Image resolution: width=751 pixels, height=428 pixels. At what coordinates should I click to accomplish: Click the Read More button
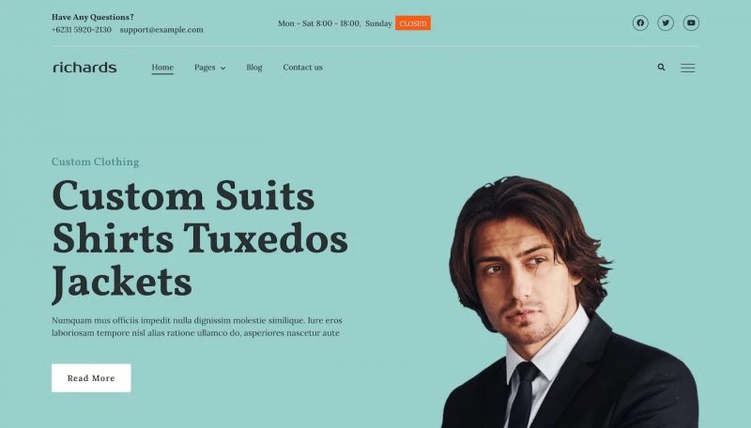click(91, 377)
